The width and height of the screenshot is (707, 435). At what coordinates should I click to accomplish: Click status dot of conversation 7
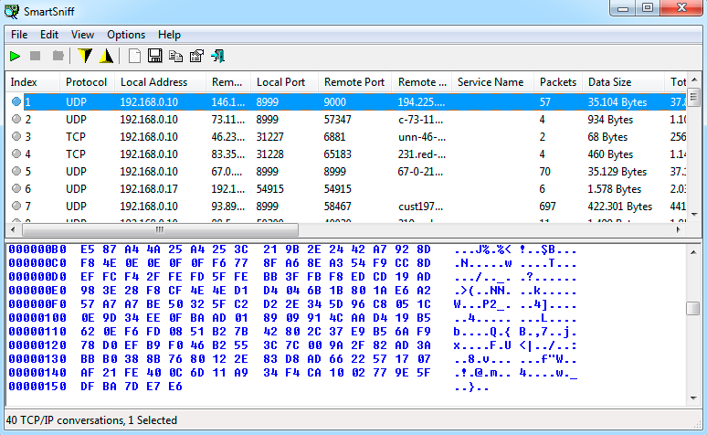(x=16, y=206)
